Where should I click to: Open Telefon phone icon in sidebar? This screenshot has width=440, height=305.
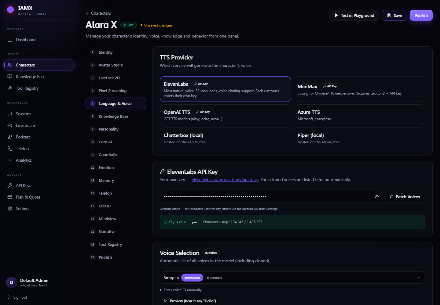tap(10, 149)
